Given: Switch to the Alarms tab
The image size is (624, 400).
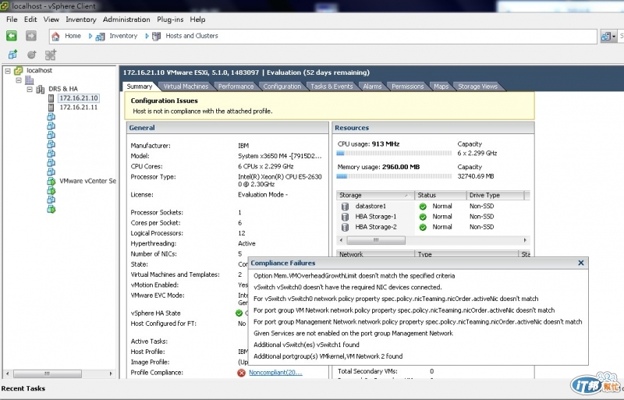Looking at the screenshot, I should pos(372,87).
